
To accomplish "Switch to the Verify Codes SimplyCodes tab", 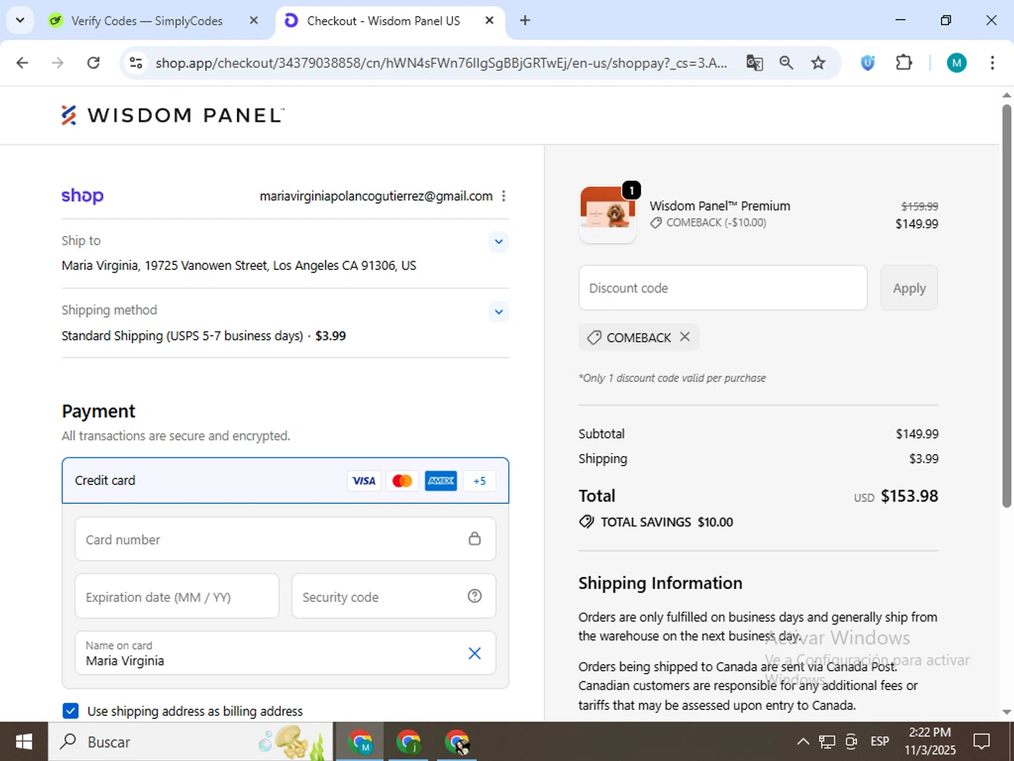I will tap(146, 21).
